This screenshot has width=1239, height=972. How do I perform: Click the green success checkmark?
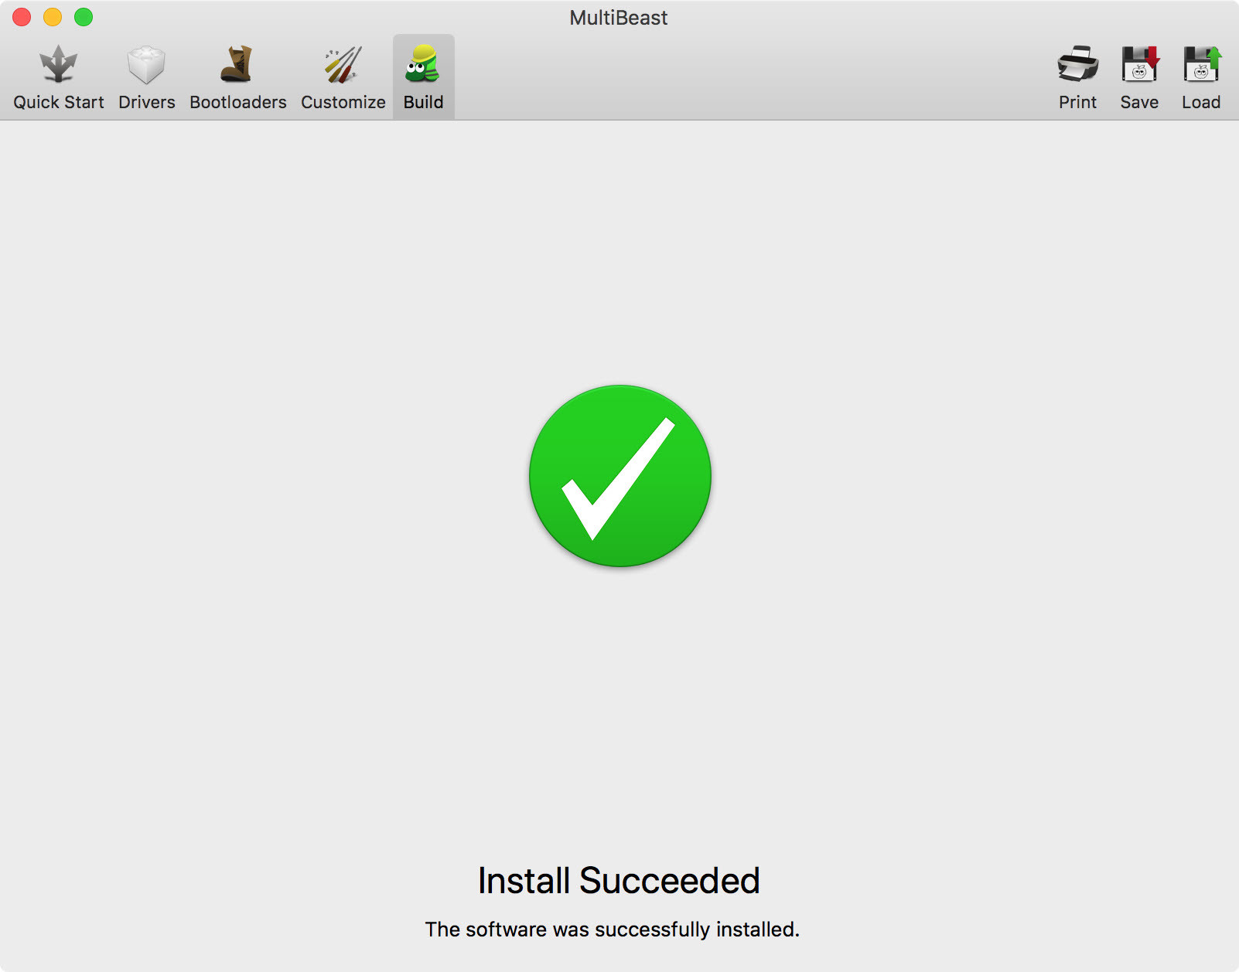[619, 476]
